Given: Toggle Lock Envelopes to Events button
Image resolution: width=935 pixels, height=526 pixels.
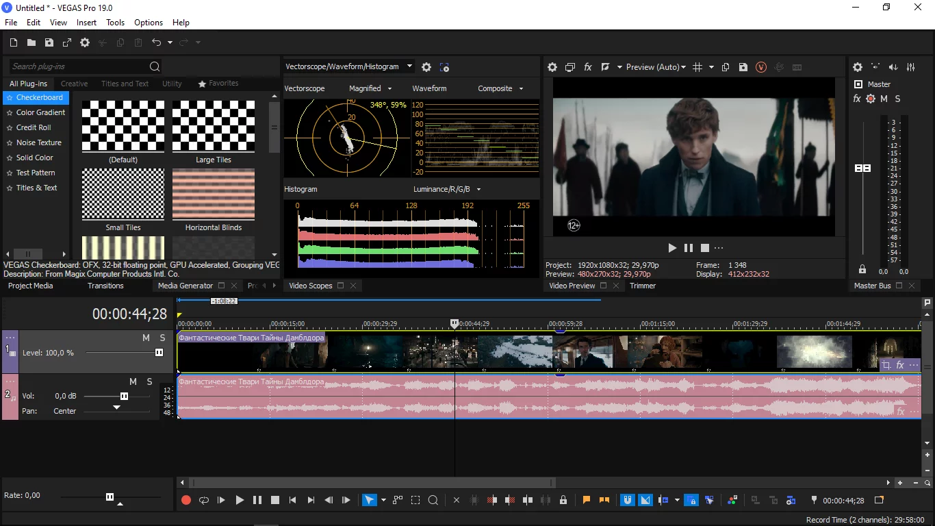Looking at the screenshot, I should pos(691,500).
